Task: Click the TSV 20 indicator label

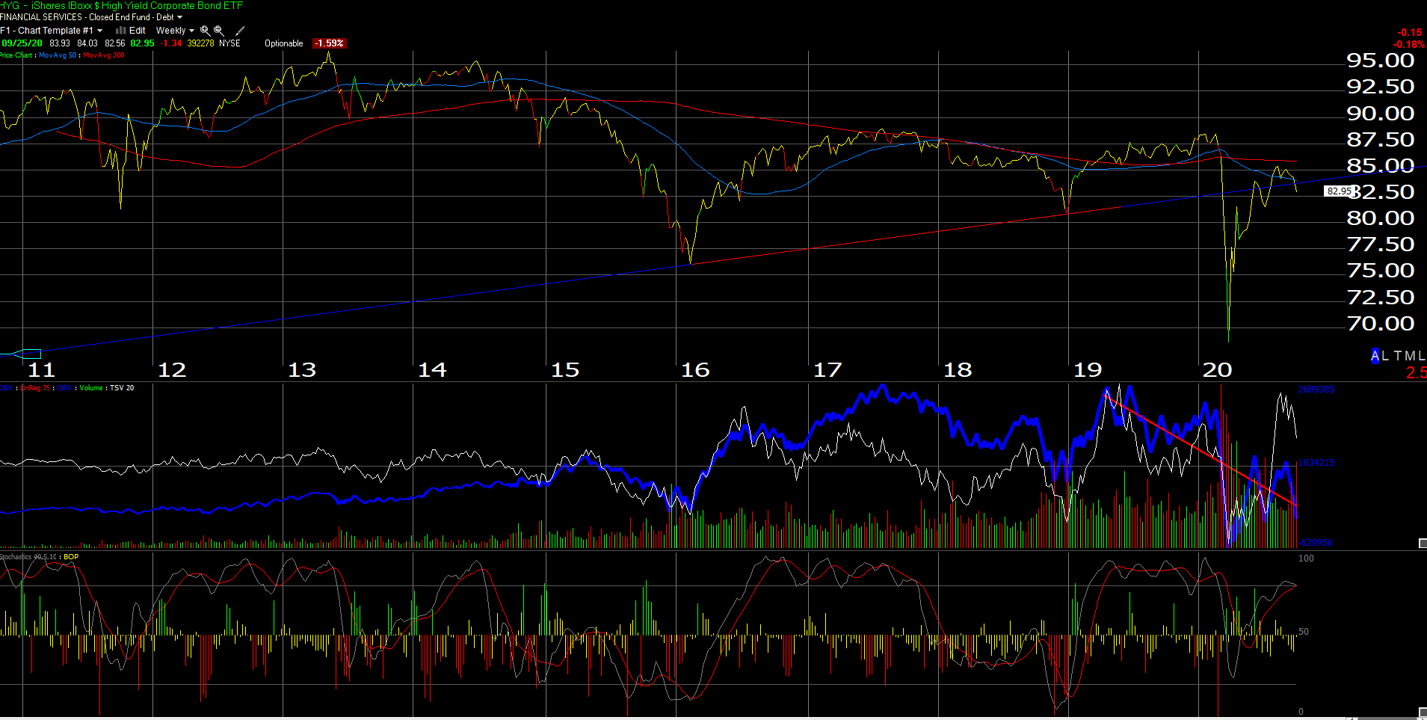Action: coord(122,388)
